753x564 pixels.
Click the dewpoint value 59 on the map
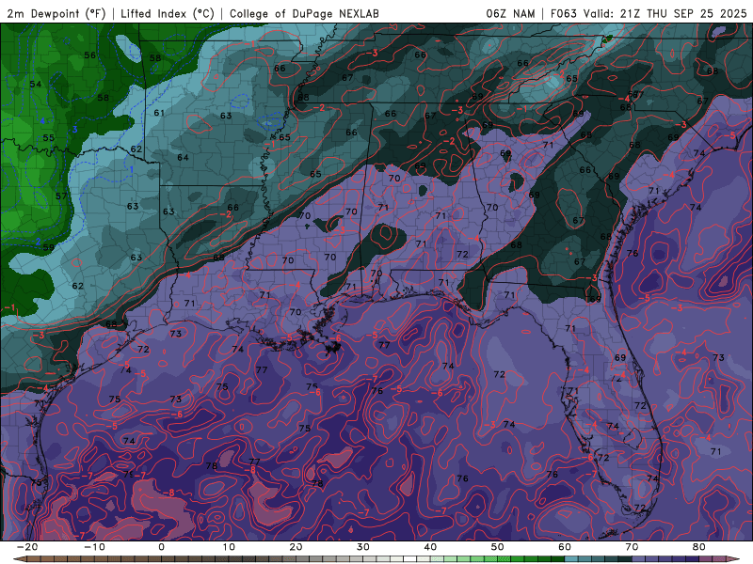tap(49, 248)
